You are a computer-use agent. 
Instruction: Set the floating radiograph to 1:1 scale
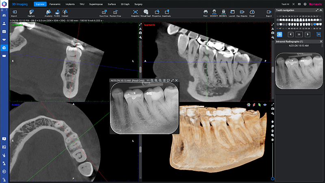148,80
